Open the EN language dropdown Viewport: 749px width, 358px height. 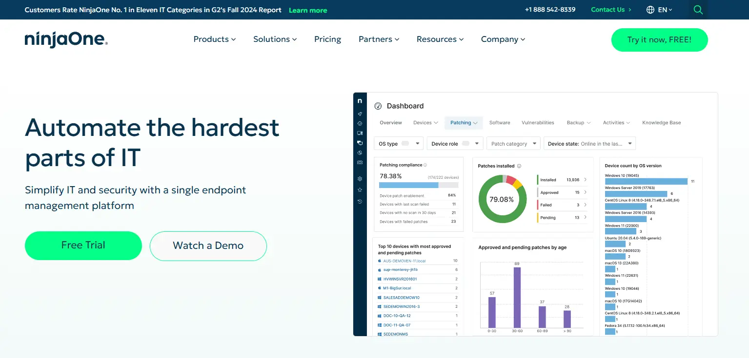point(665,10)
